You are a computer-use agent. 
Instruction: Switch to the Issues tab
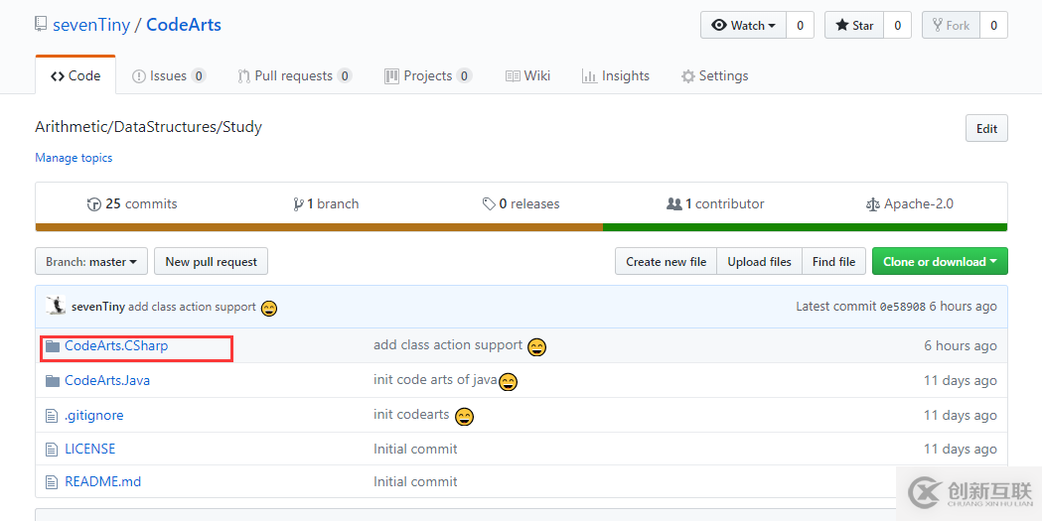(x=169, y=75)
